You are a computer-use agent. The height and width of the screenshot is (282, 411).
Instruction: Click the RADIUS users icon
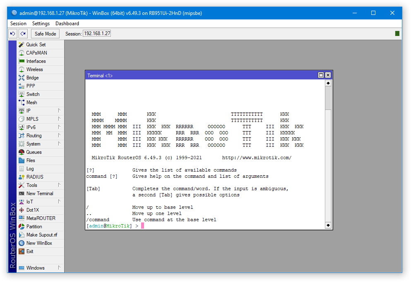22,177
